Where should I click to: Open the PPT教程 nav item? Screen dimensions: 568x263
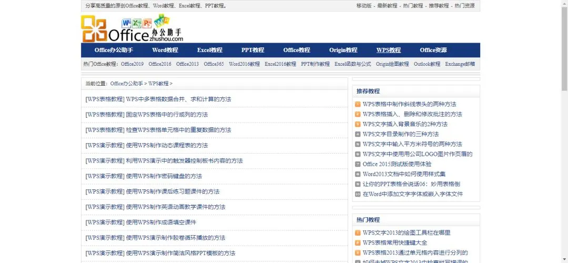(x=253, y=50)
